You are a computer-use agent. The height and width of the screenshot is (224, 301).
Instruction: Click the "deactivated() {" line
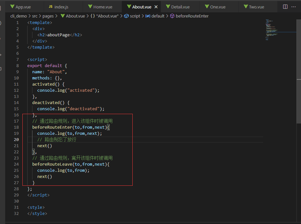coord(51,103)
